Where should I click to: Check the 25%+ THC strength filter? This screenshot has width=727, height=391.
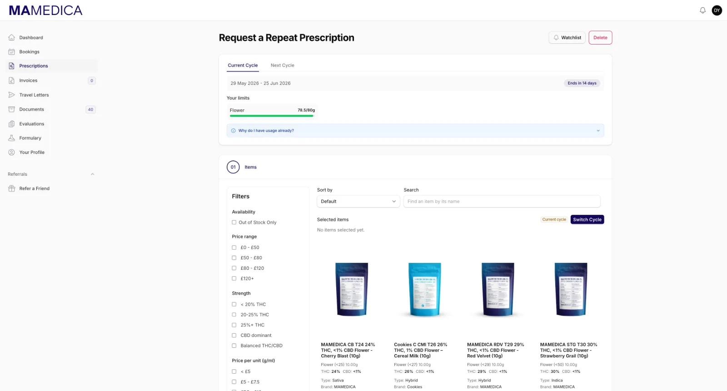(234, 325)
